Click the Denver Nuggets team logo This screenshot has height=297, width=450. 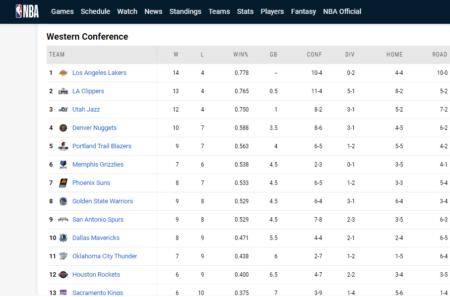tap(63, 128)
